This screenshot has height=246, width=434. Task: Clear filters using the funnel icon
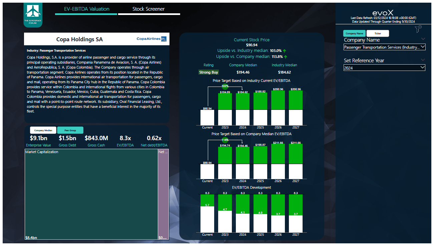pyautogui.click(x=418, y=29)
